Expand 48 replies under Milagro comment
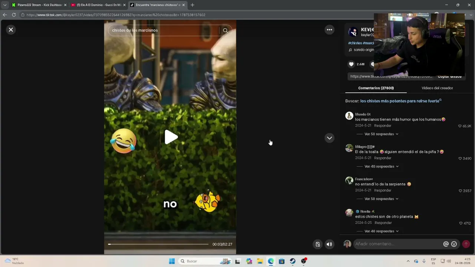This screenshot has width=475, height=267. tap(381, 167)
